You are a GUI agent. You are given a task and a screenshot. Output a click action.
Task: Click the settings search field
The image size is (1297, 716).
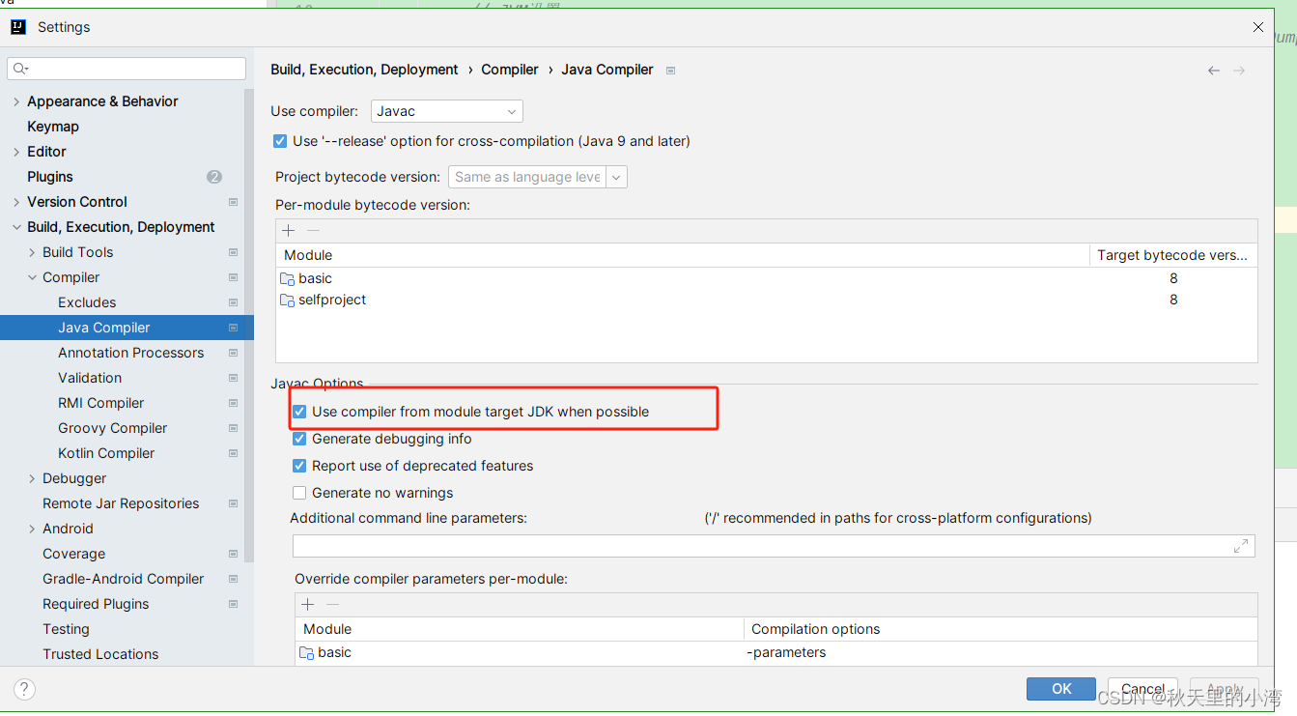127,69
